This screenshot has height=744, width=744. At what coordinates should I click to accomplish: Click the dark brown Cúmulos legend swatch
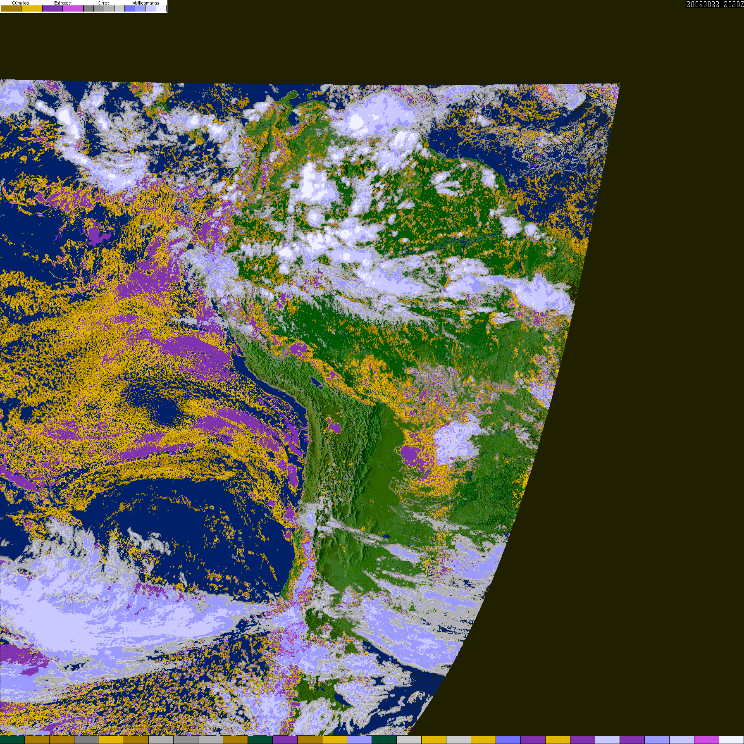(x=11, y=8)
